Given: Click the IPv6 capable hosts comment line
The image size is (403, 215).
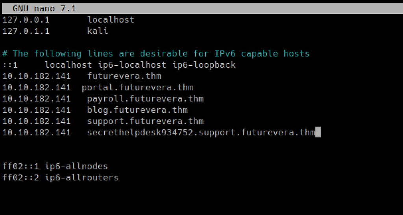Looking at the screenshot, I should point(156,53).
